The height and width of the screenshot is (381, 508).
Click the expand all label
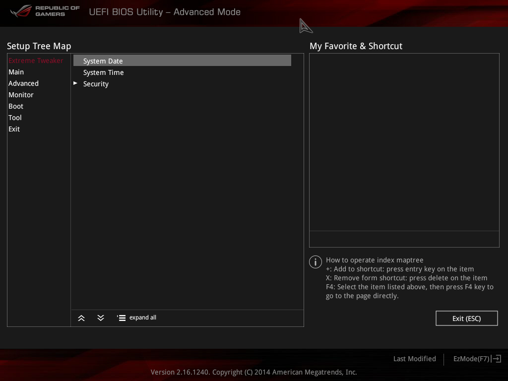[x=143, y=317]
